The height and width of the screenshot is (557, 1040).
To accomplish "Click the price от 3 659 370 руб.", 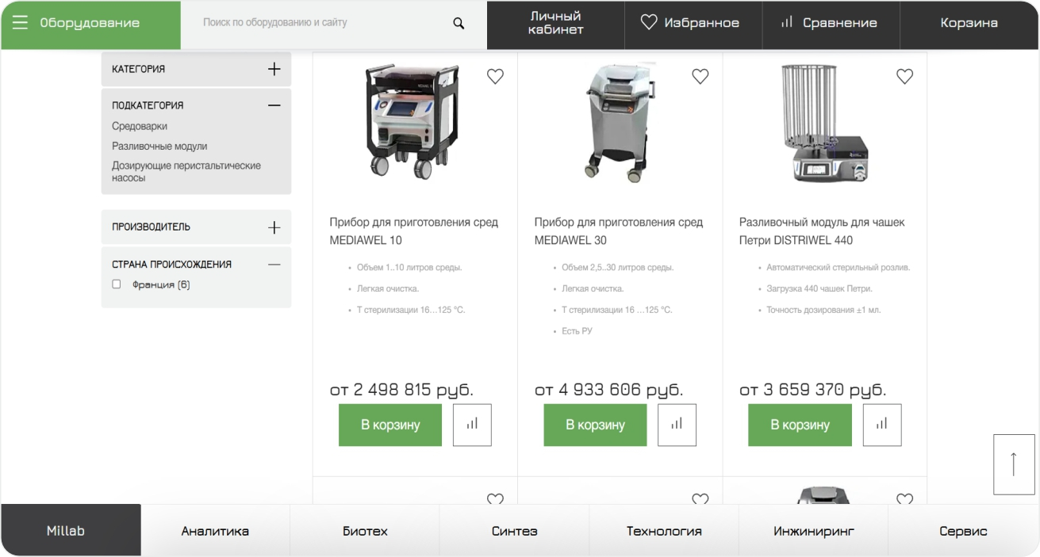I will point(812,390).
